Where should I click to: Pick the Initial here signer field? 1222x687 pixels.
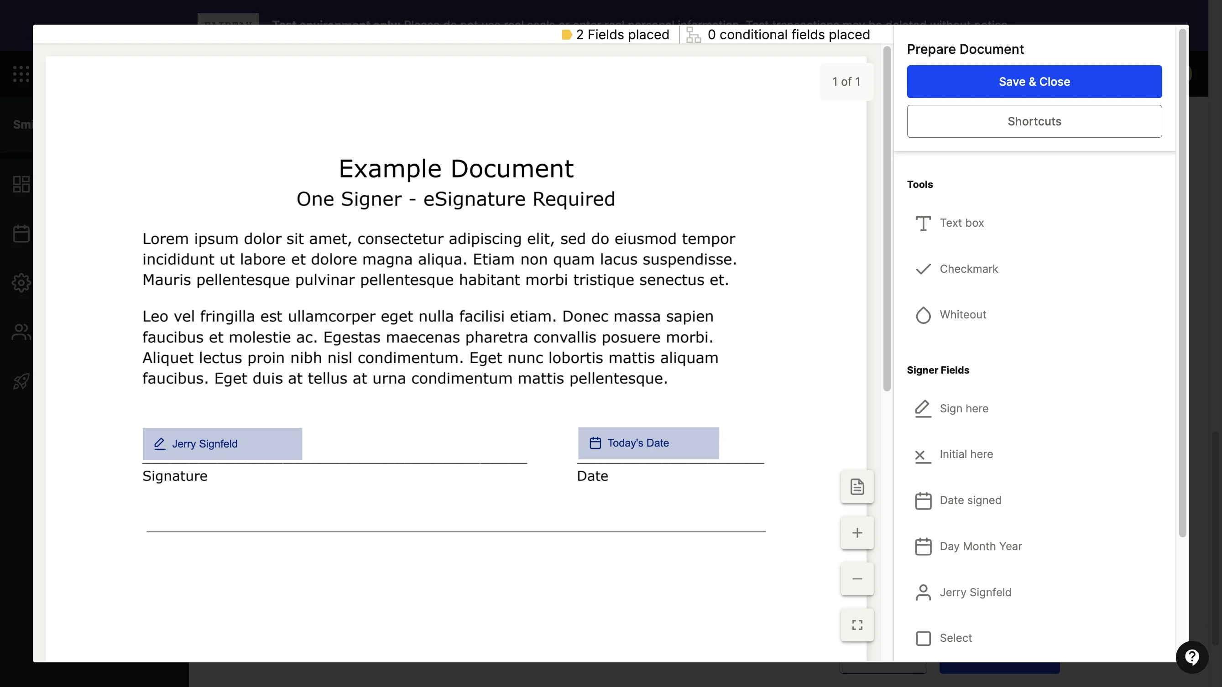(954, 454)
